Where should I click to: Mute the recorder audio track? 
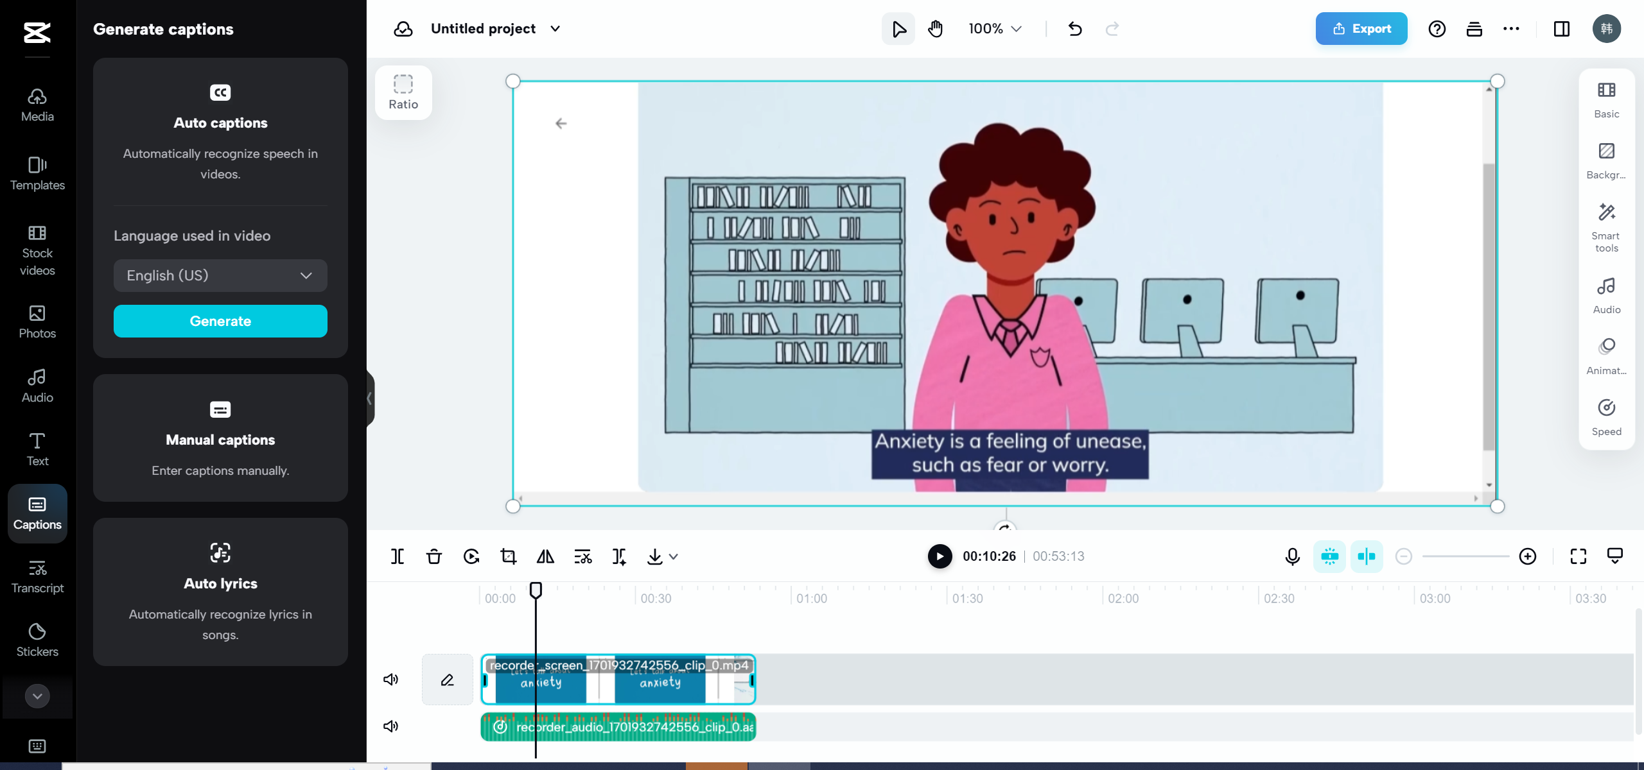click(390, 726)
